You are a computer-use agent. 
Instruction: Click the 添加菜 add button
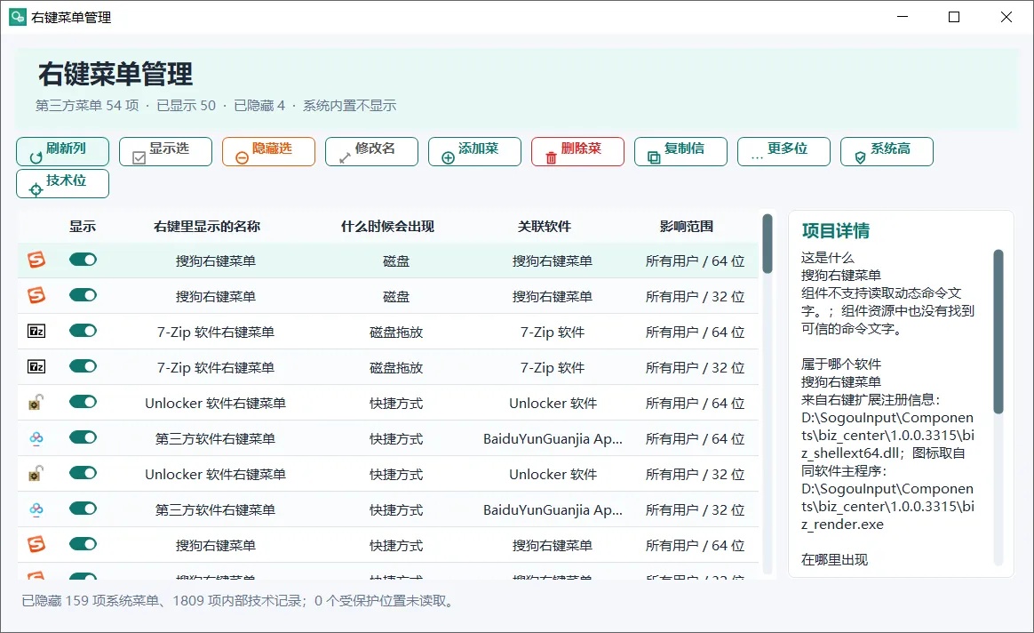(474, 152)
